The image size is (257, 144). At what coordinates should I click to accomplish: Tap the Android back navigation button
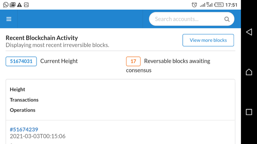[x=249, y=32]
